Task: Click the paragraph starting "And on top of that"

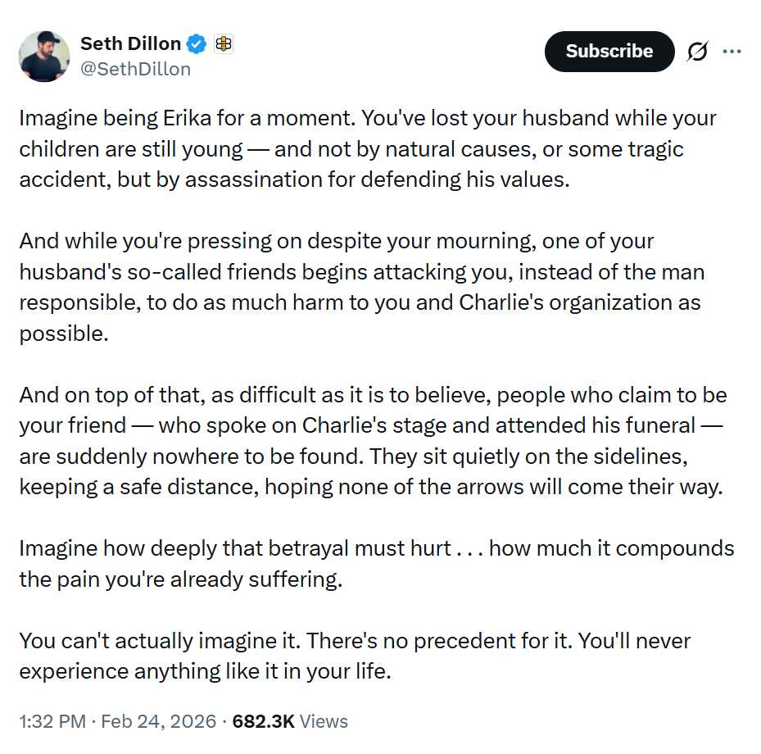Action: click(x=373, y=441)
